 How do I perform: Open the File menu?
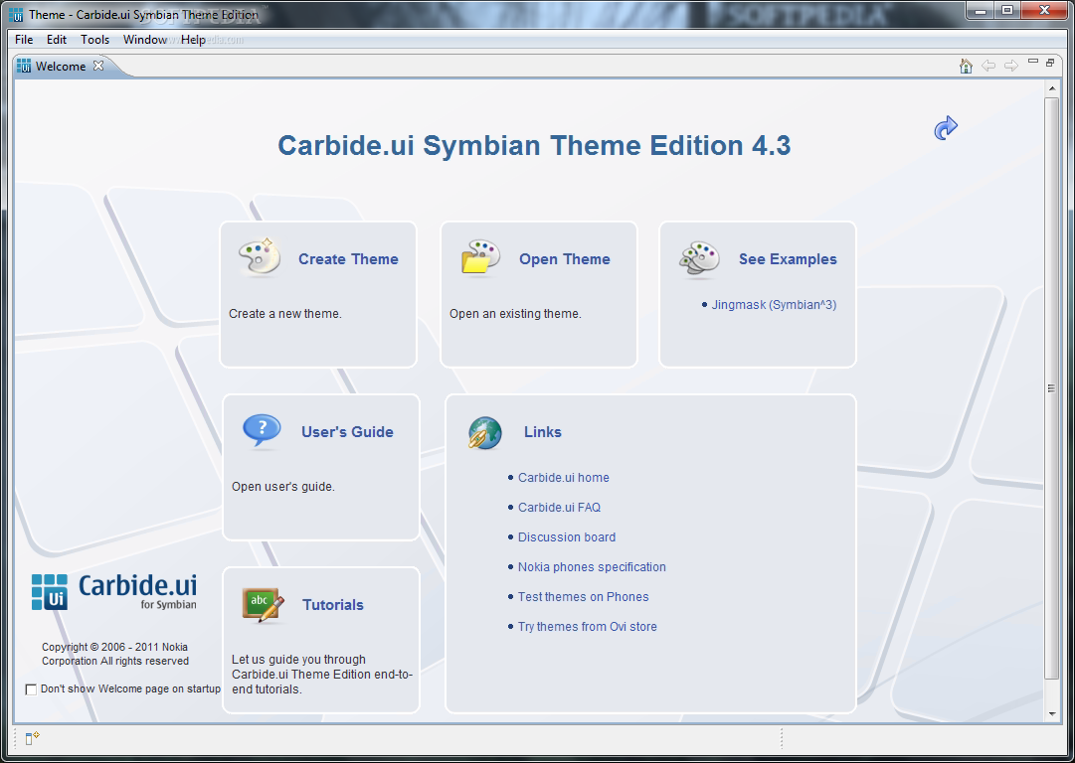pos(24,40)
